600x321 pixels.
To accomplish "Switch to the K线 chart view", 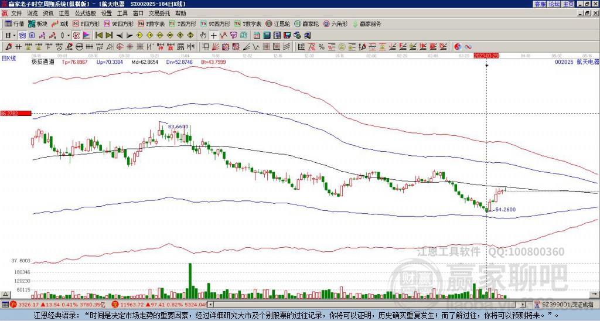I will [x=59, y=23].
